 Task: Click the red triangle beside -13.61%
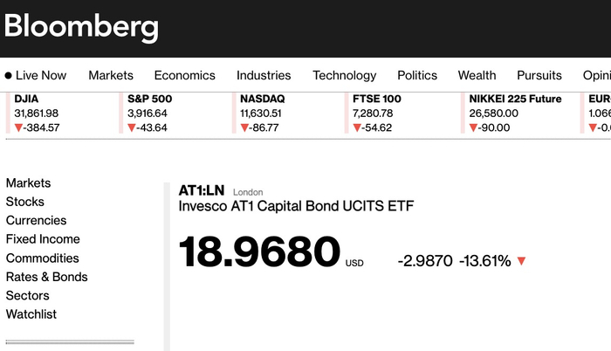click(x=522, y=261)
